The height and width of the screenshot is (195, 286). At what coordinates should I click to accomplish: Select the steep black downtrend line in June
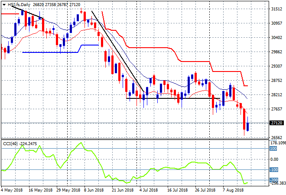[118, 52]
